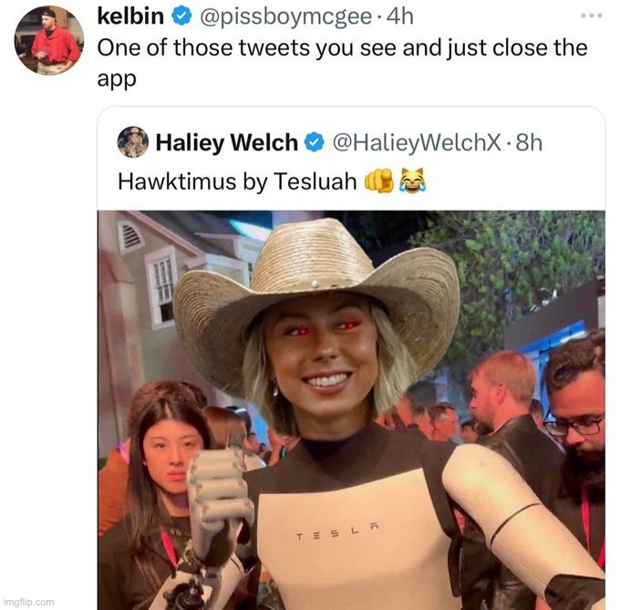The image size is (620, 610).
Task: Open the quoted tweet's robot photo
Action: [x=351, y=410]
